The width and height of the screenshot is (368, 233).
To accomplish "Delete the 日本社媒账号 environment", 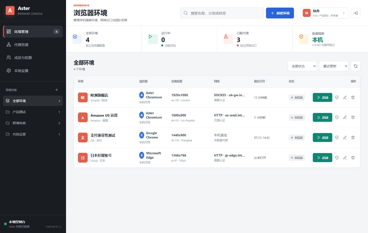I will [x=353, y=157].
